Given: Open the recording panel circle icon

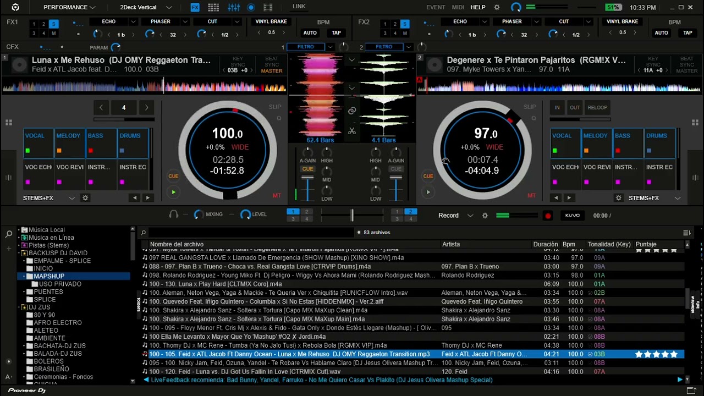Looking at the screenshot, I should (x=251, y=7).
